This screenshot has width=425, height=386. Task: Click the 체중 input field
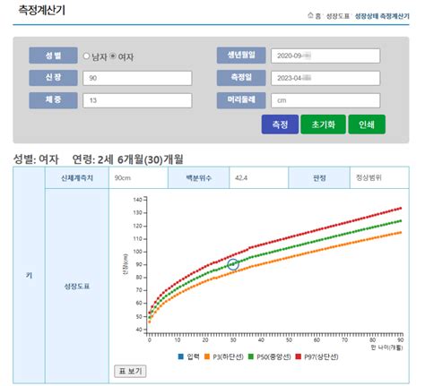coord(137,100)
